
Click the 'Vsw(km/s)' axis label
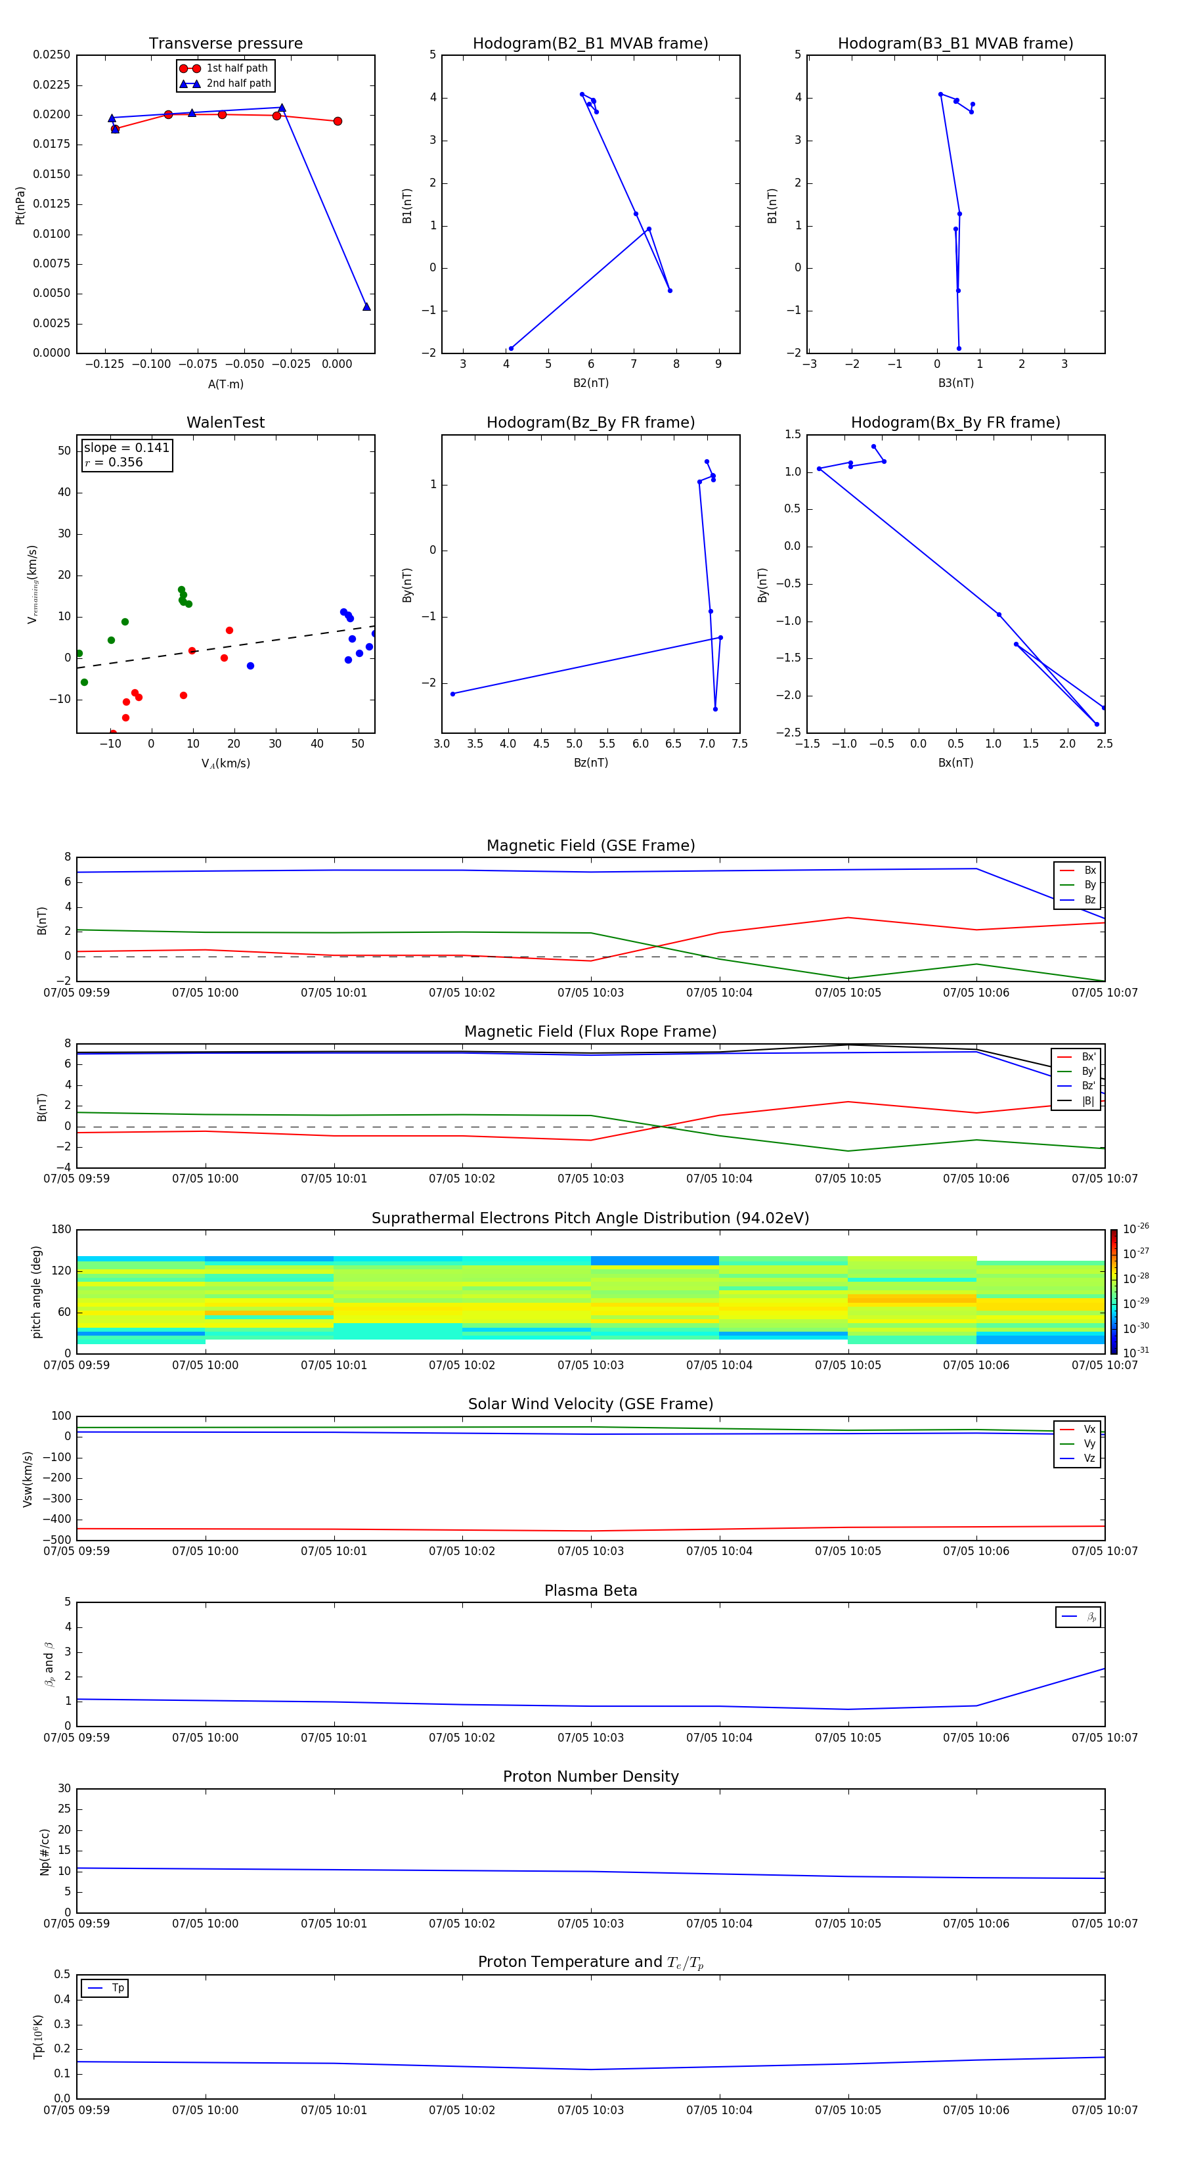(28, 1478)
